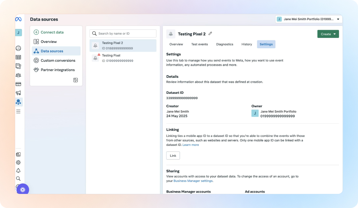
Task: Open the notifications bell icon
Action: pyautogui.click(x=18, y=171)
